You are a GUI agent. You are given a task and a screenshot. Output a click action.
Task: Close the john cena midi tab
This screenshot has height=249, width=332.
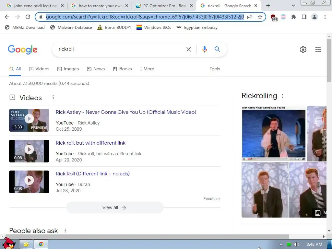pyautogui.click(x=62, y=6)
